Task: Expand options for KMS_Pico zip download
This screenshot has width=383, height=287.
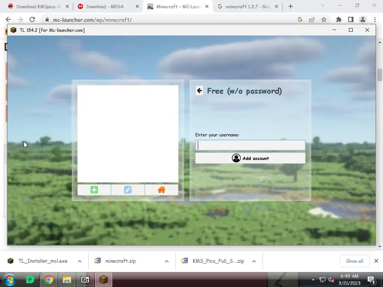Action: pos(254,261)
